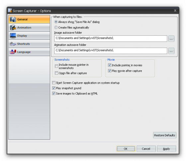Open the General options tab
This screenshot has height=161, width=186.
click(29, 19)
